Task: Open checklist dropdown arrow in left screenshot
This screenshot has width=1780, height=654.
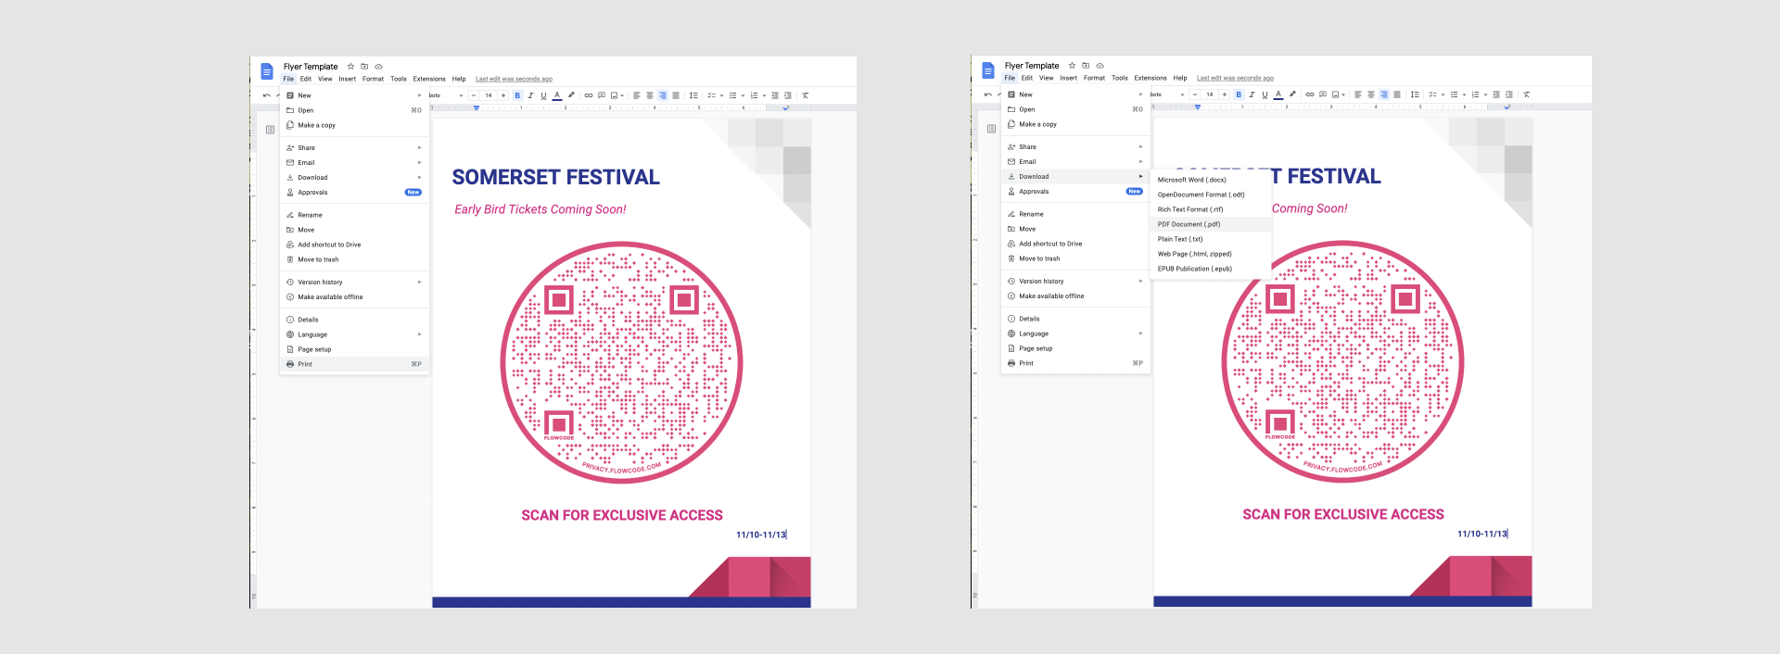Action: (x=722, y=95)
